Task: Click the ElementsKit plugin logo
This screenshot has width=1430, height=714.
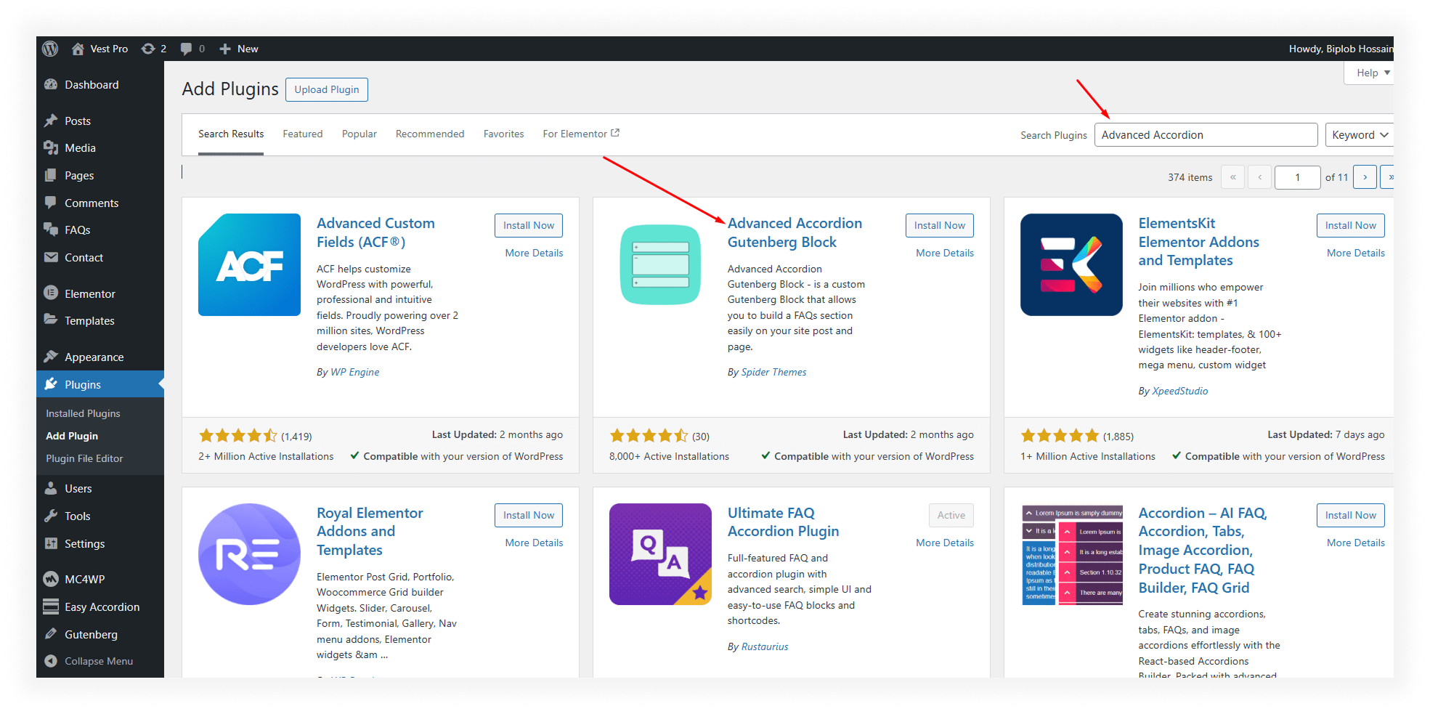Action: [1071, 264]
